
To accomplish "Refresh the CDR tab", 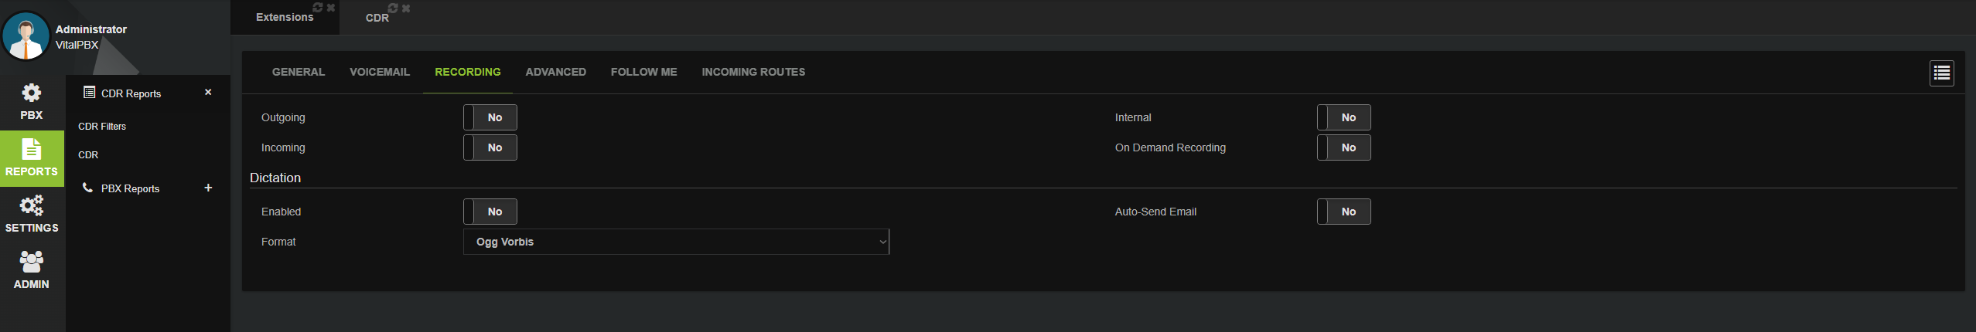I will point(393,8).
